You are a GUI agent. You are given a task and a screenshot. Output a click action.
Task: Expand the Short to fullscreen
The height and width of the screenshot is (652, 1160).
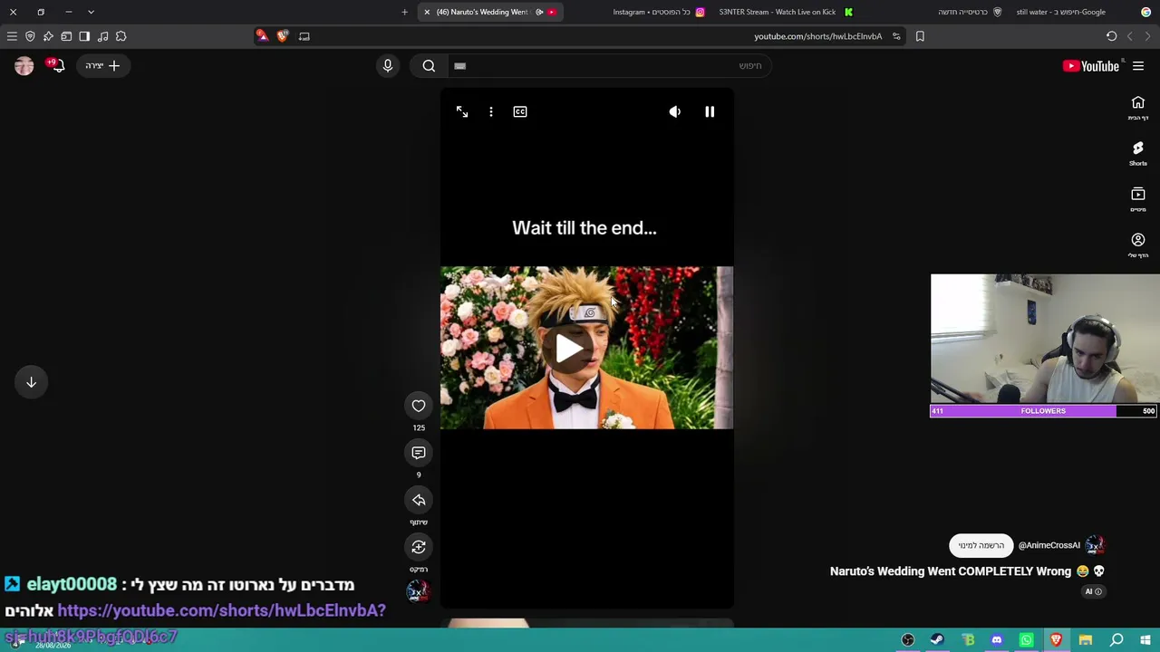tap(462, 111)
